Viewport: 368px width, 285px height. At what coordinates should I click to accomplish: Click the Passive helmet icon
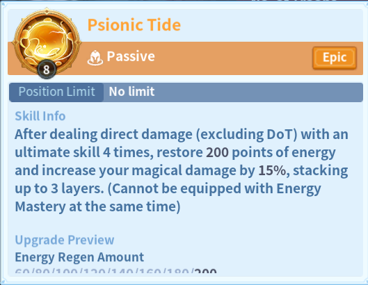coord(95,58)
